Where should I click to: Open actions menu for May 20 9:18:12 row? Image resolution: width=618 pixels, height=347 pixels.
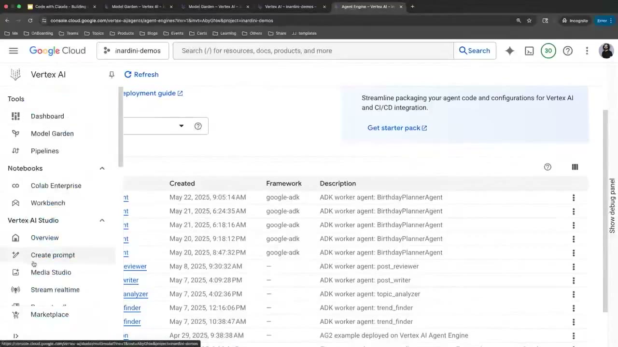pyautogui.click(x=574, y=239)
